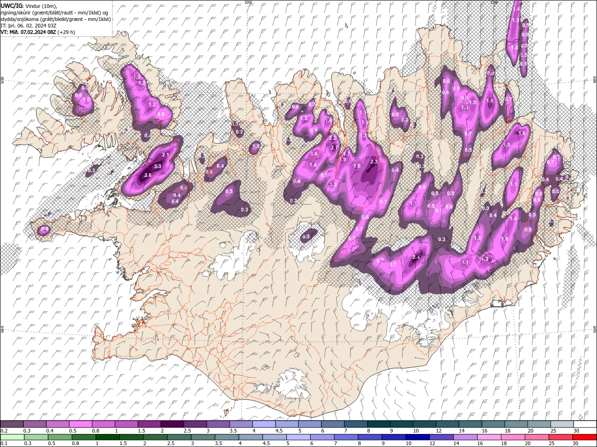Click the 2.3 snowfall value on the map
The height and width of the screenshot is (447, 597).
pyautogui.click(x=374, y=162)
